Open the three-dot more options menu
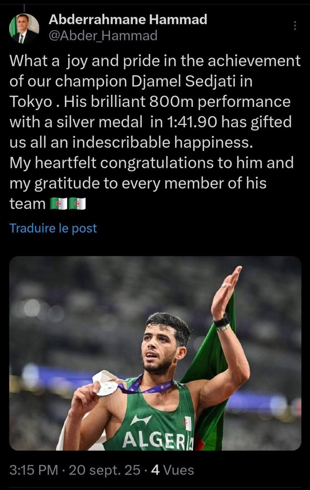This screenshot has height=490, width=310. pyautogui.click(x=294, y=26)
